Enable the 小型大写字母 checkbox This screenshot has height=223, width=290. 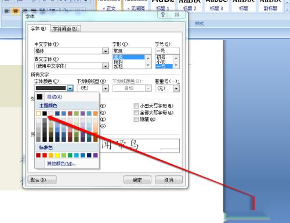[x=136, y=106]
